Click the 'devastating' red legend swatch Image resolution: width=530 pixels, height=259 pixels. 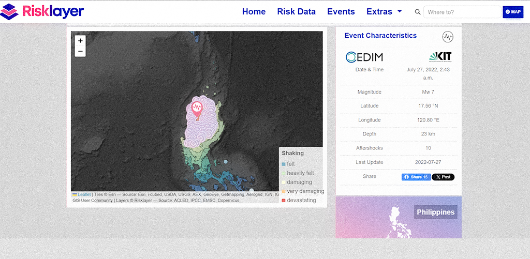[283, 201]
